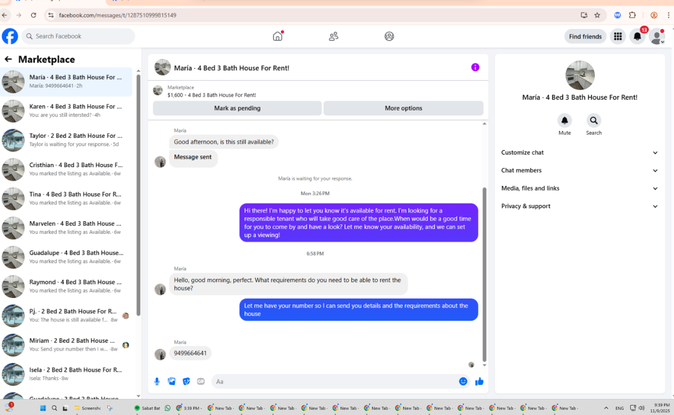This screenshot has height=415, width=674.
Task: Expand the Customize chat section
Action: 580,152
